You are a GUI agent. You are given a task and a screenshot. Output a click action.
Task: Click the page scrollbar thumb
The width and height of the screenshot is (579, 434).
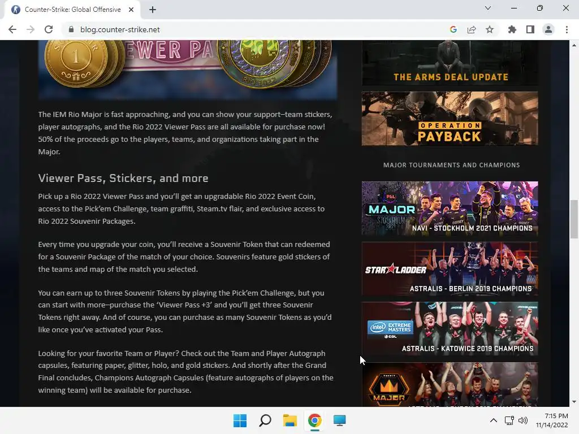tap(574, 219)
